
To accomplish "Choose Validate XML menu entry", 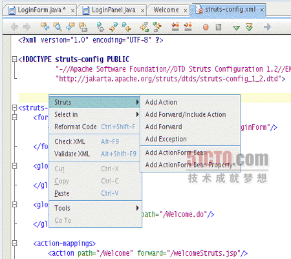I will coord(95,154).
